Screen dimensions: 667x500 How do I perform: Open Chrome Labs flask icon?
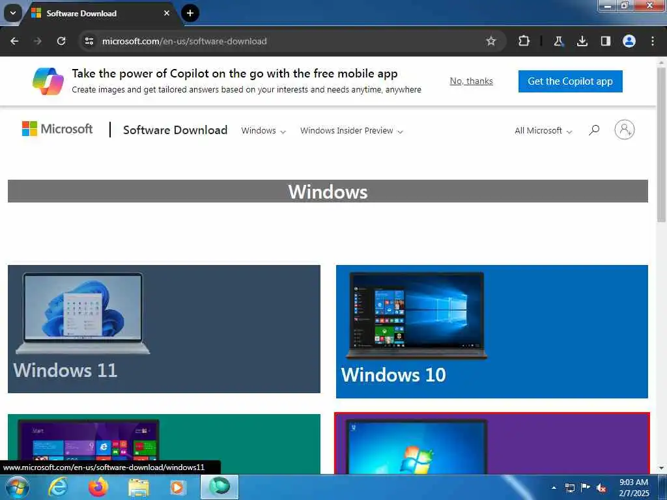558,41
